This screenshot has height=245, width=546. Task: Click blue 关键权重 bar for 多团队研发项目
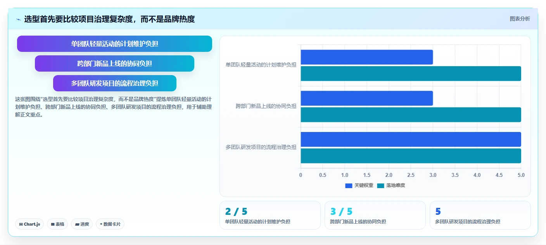coord(411,139)
